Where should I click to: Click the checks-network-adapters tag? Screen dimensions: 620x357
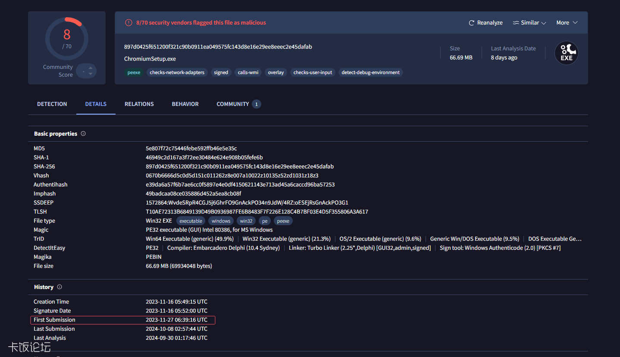[177, 72]
